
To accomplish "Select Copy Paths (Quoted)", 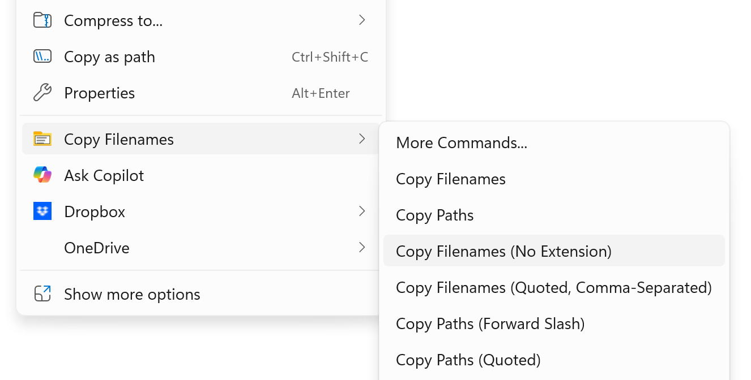I will (468, 360).
